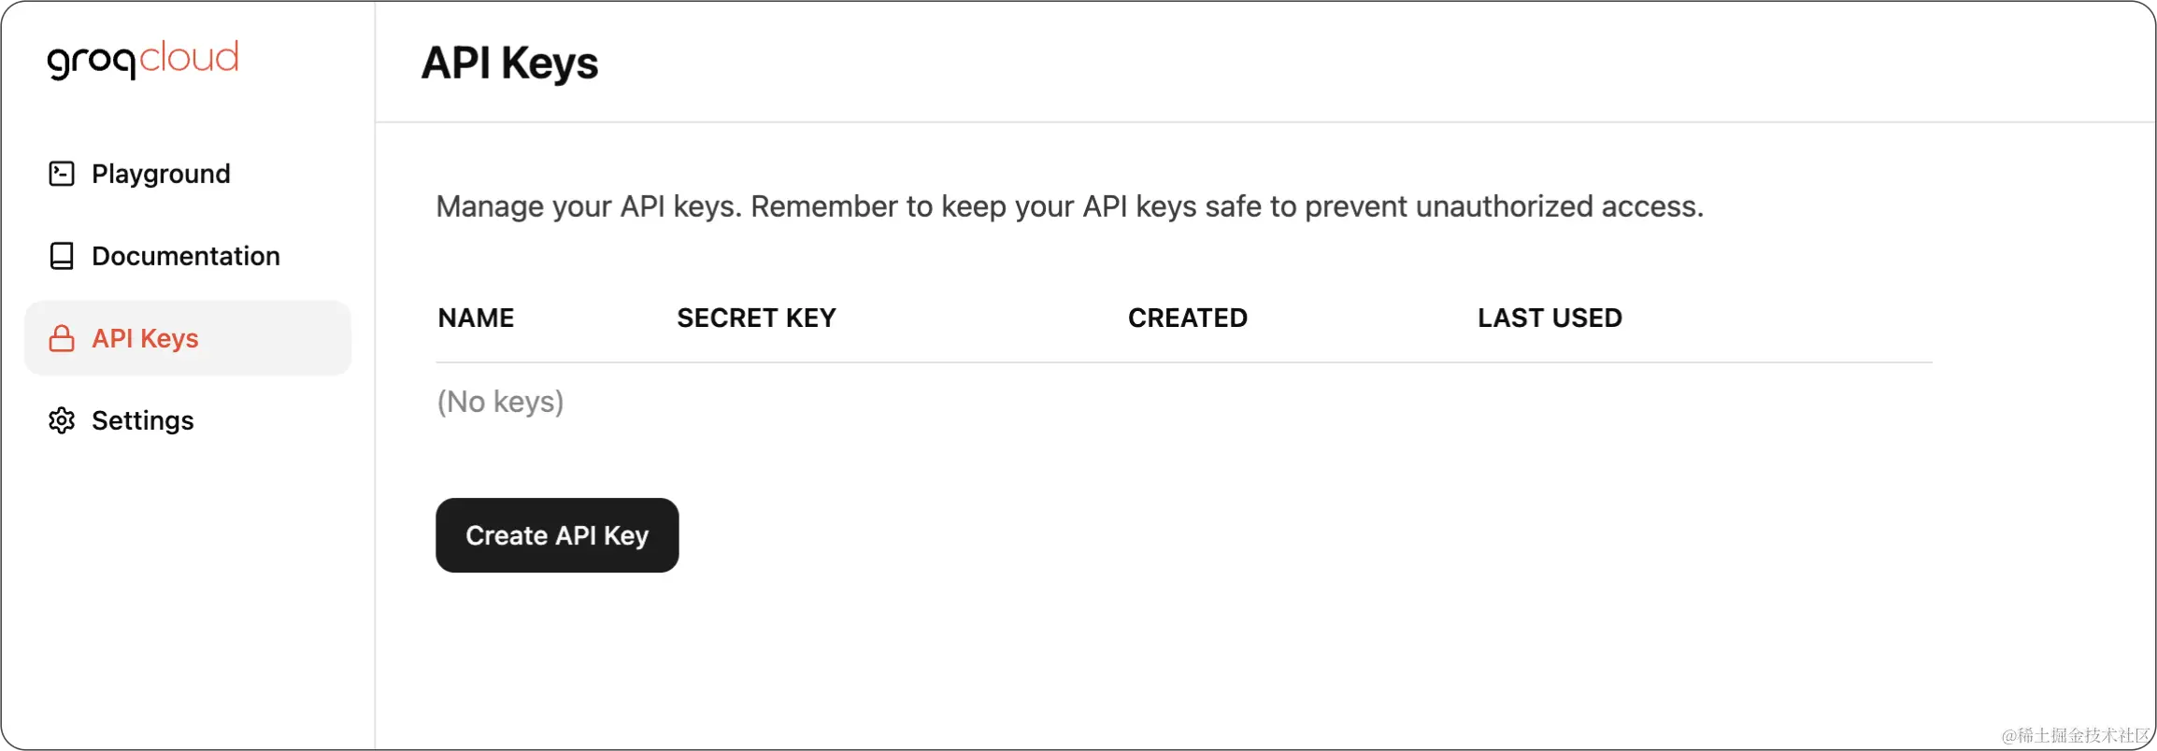The height and width of the screenshot is (751, 2157).
Task: Navigate to Playground in the sidebar
Action: [160, 174]
